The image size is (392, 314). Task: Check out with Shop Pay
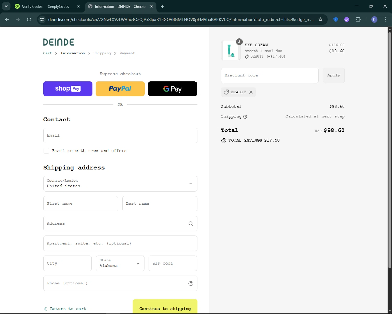(x=68, y=89)
